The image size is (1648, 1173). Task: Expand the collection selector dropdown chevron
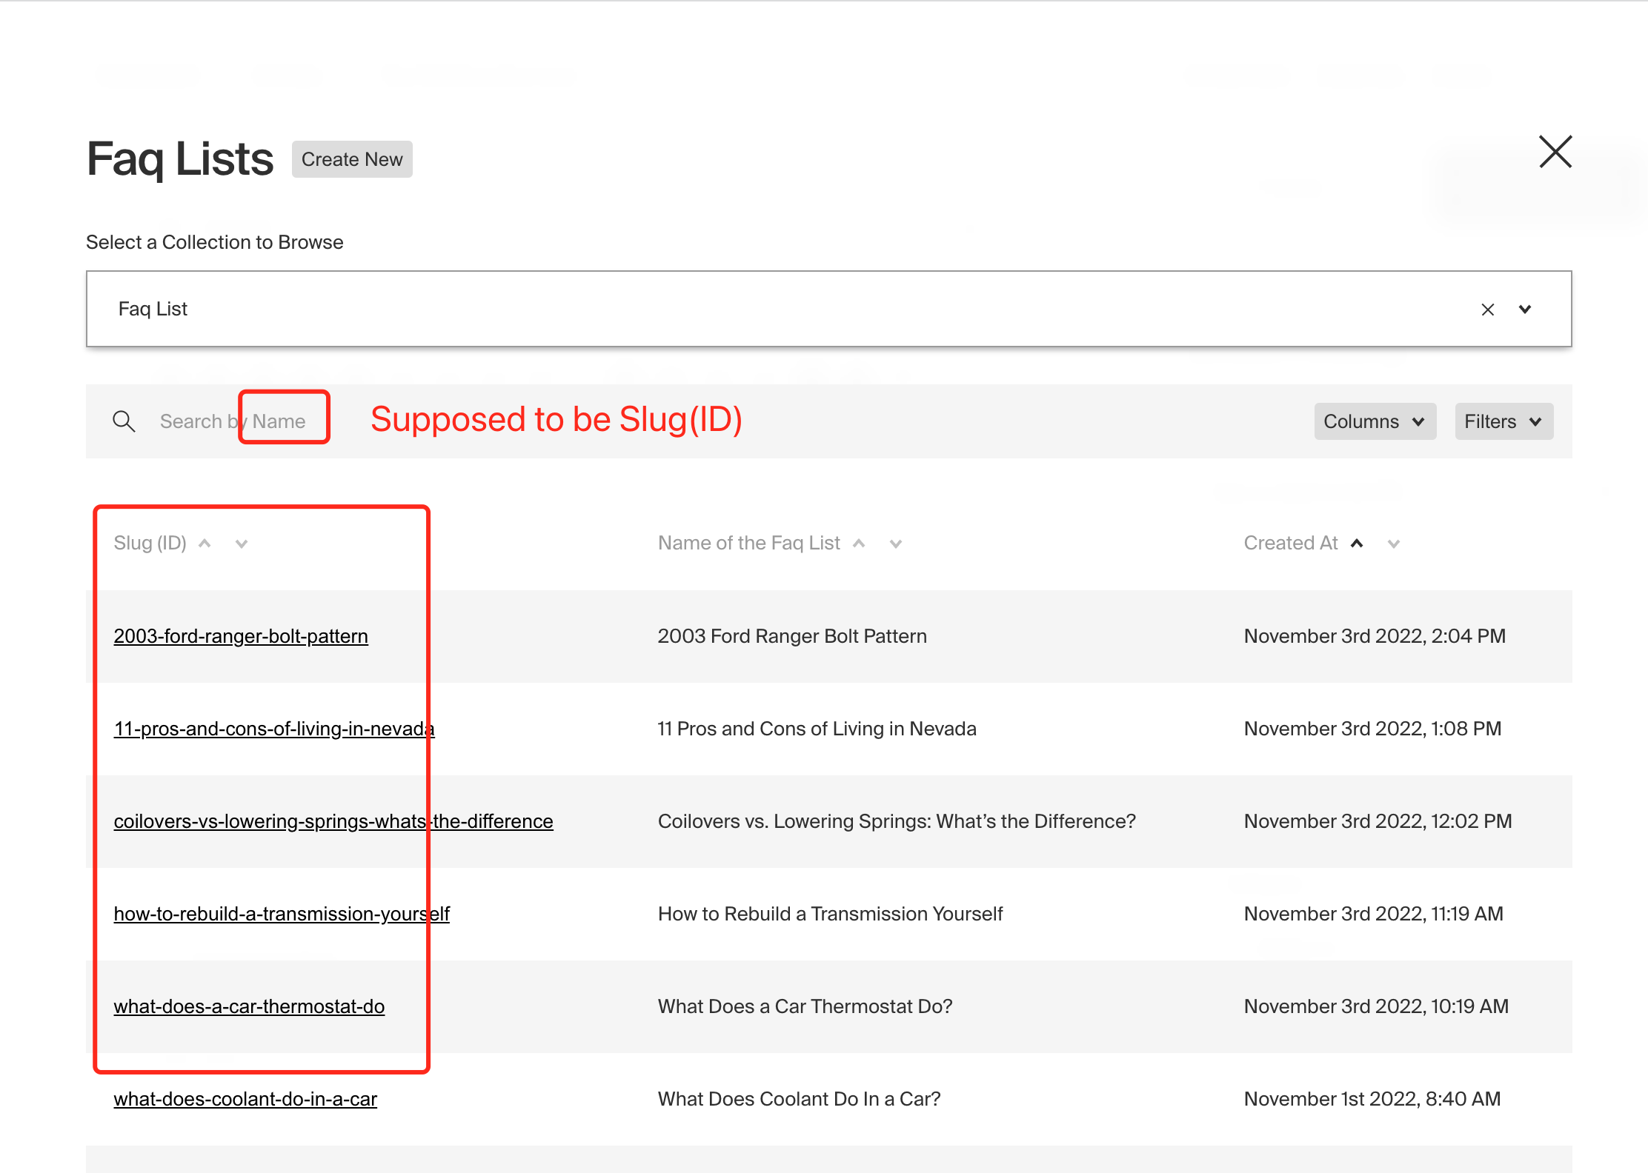click(1525, 310)
